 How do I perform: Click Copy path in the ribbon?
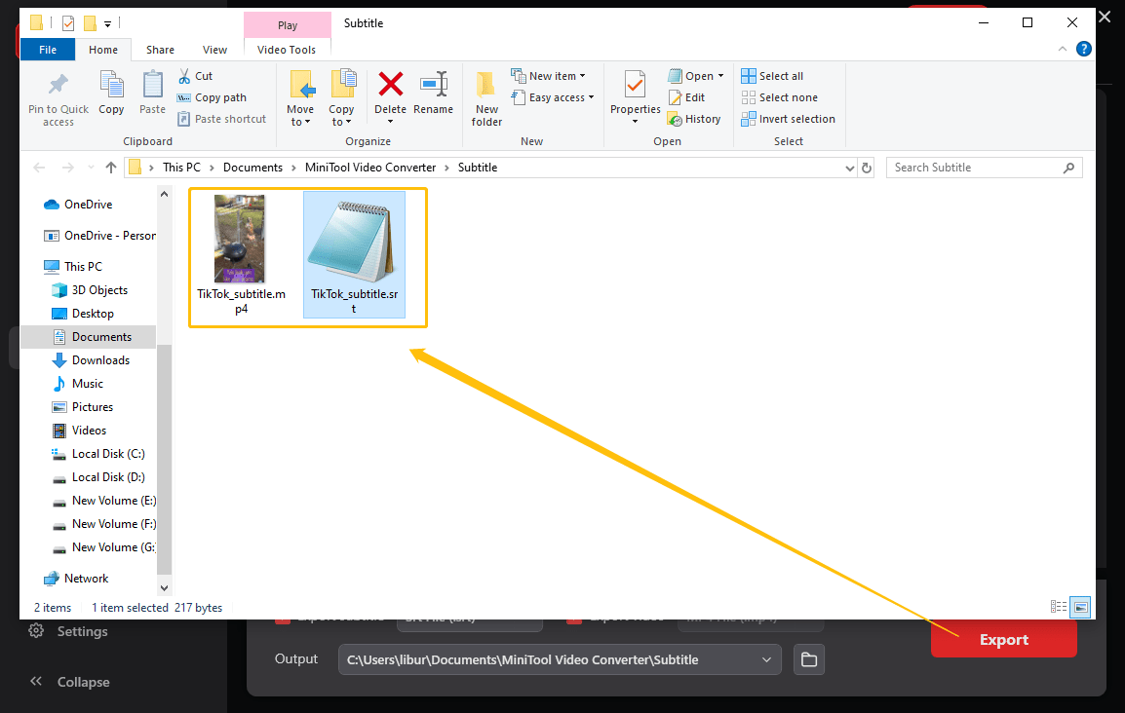[x=212, y=97]
